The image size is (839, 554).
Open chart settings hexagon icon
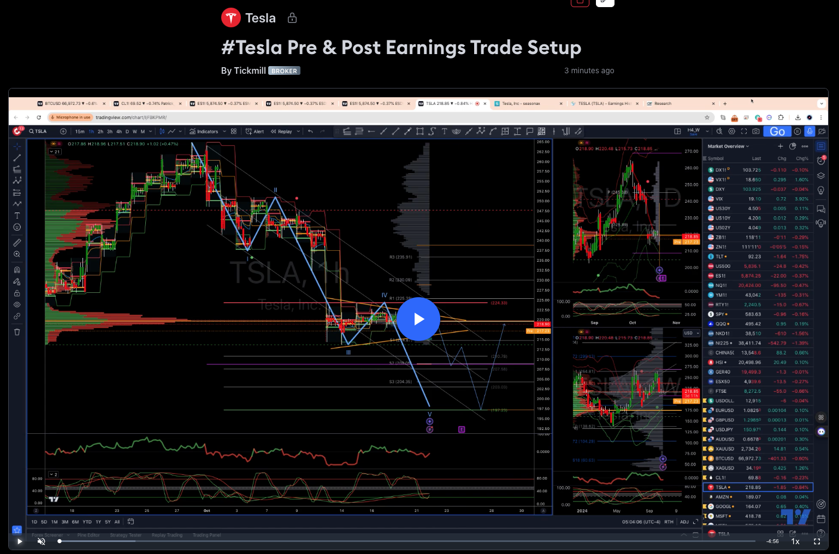tap(731, 131)
